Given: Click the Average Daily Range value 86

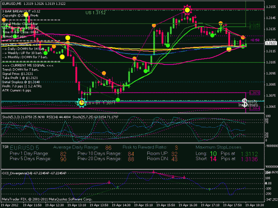Looking at the screenshot, I should click(109, 148).
